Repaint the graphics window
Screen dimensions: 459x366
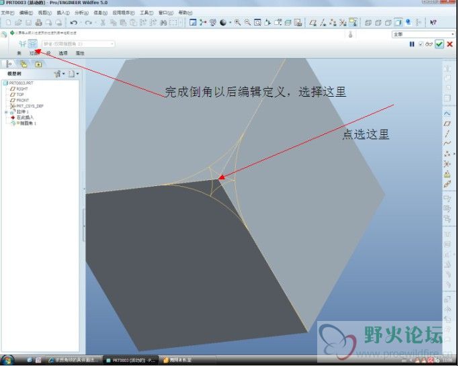[x=193, y=23]
